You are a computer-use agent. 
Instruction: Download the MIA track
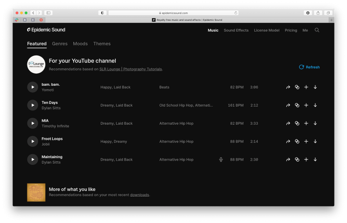315,123
